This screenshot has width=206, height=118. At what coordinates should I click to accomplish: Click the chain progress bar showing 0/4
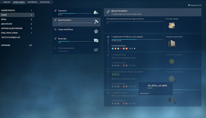[x=134, y=22]
